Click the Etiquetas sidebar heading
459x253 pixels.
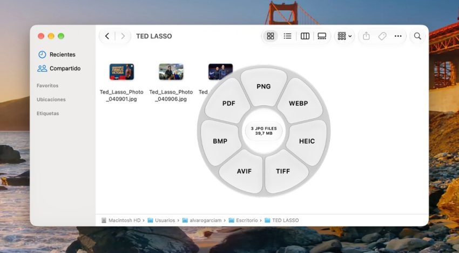(x=48, y=114)
